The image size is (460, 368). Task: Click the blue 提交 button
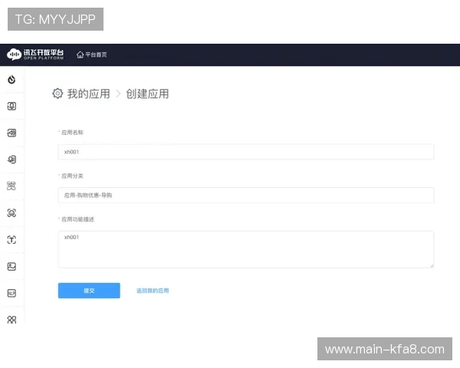[89, 291]
